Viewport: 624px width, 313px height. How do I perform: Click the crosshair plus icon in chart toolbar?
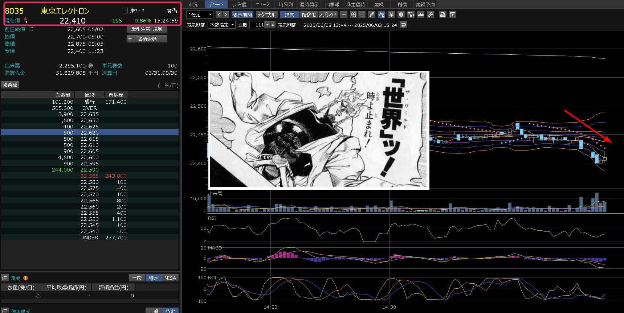pos(344,15)
